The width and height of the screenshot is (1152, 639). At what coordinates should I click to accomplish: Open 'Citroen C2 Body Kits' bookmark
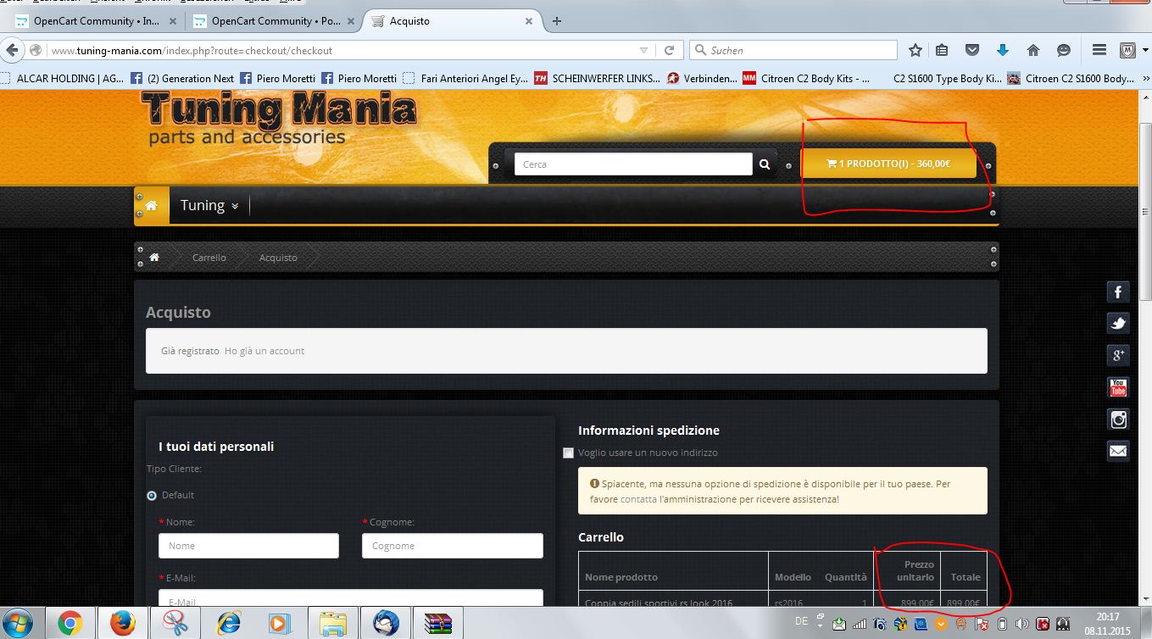806,78
